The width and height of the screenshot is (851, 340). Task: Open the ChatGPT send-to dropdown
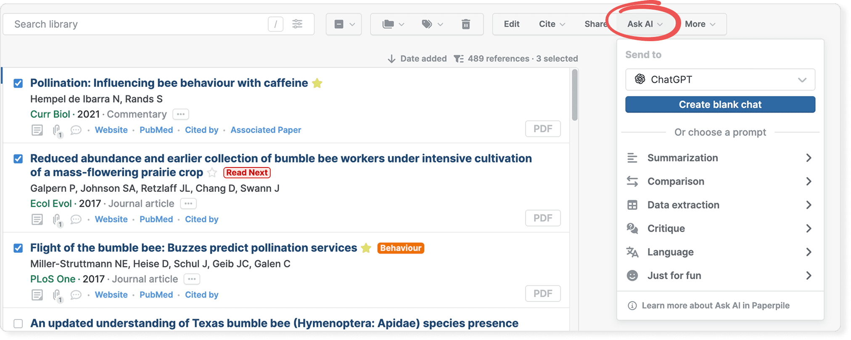click(720, 80)
